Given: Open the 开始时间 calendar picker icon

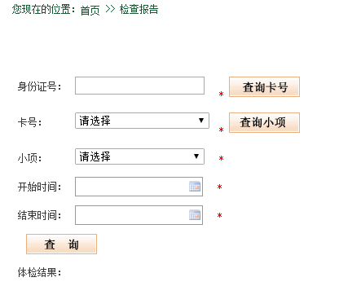Looking at the screenshot, I should pos(195,187).
